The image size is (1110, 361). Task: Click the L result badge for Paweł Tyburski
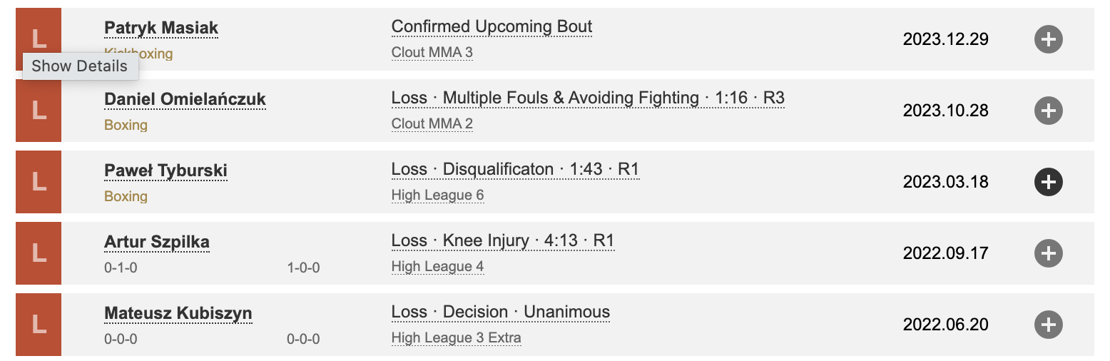tap(39, 182)
